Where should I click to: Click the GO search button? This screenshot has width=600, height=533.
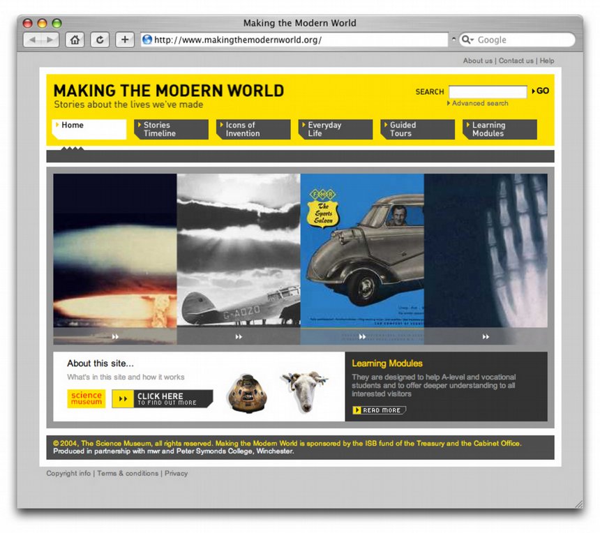click(540, 91)
